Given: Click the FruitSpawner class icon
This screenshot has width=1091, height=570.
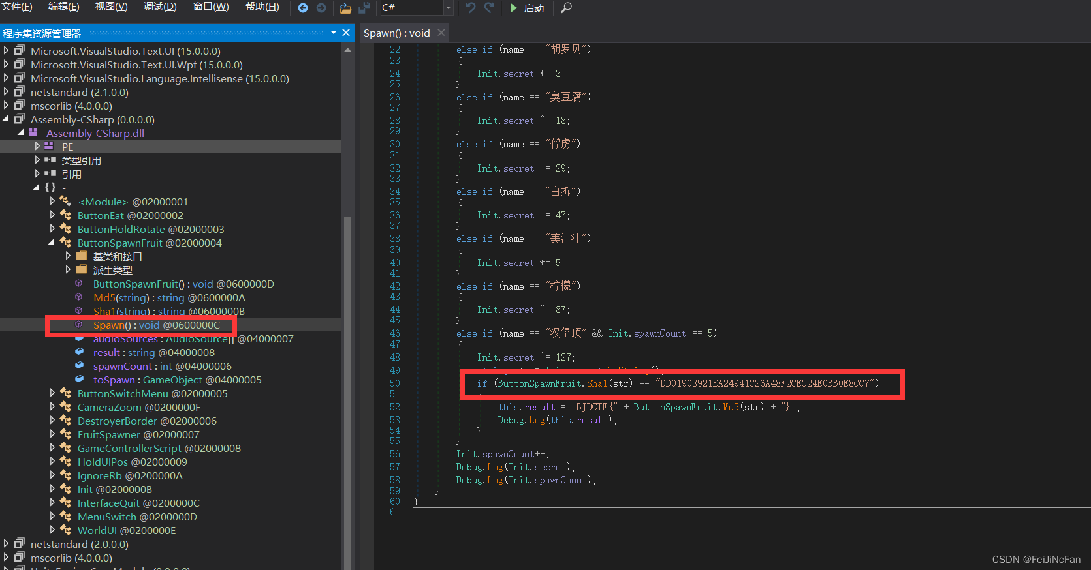Looking at the screenshot, I should pyautogui.click(x=65, y=434).
